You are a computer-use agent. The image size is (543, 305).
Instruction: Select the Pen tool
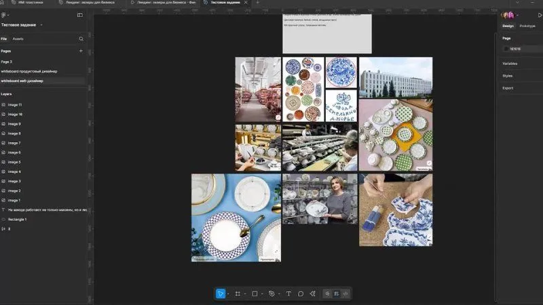tap(271, 293)
